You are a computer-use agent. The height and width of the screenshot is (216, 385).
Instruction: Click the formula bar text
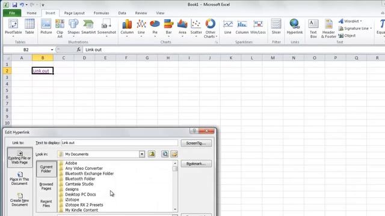coord(93,50)
